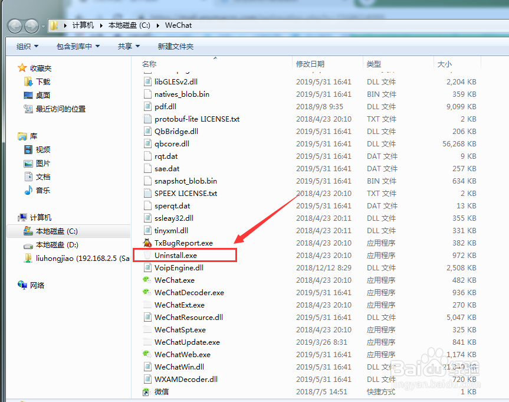The image size is (509, 402).
Task: Select 收藏夹 star icon in sidebar
Action: [x=22, y=68]
